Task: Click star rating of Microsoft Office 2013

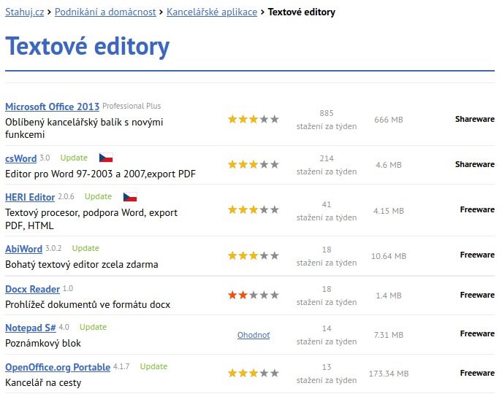Action: click(254, 119)
